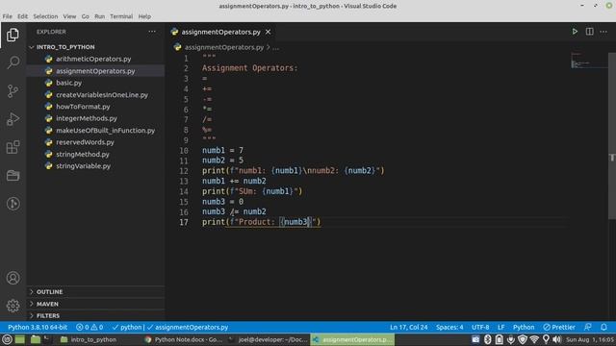Image resolution: width=616 pixels, height=346 pixels.
Task: Select Python 3.8.10 64-bit interpreter
Action: [x=38, y=327]
